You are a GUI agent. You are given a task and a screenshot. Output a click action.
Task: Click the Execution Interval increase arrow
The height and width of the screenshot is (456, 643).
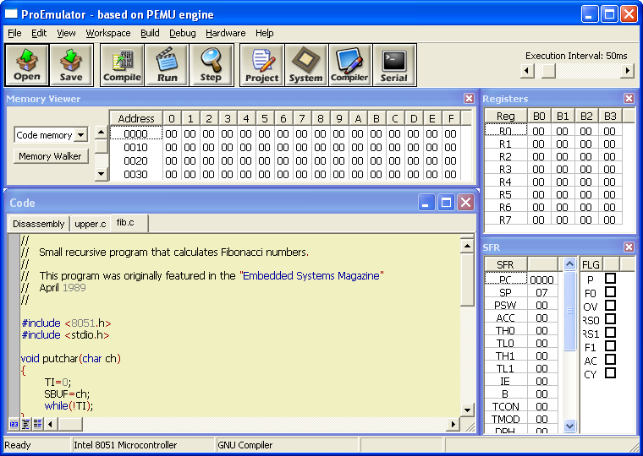click(627, 71)
